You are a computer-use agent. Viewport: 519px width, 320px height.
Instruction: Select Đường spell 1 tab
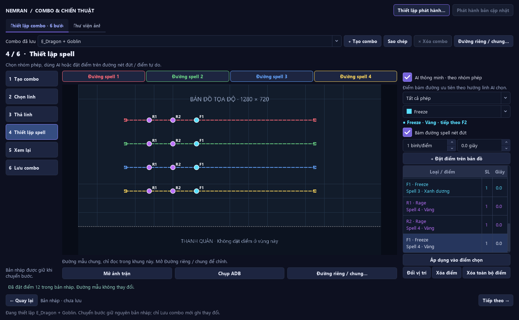click(103, 76)
